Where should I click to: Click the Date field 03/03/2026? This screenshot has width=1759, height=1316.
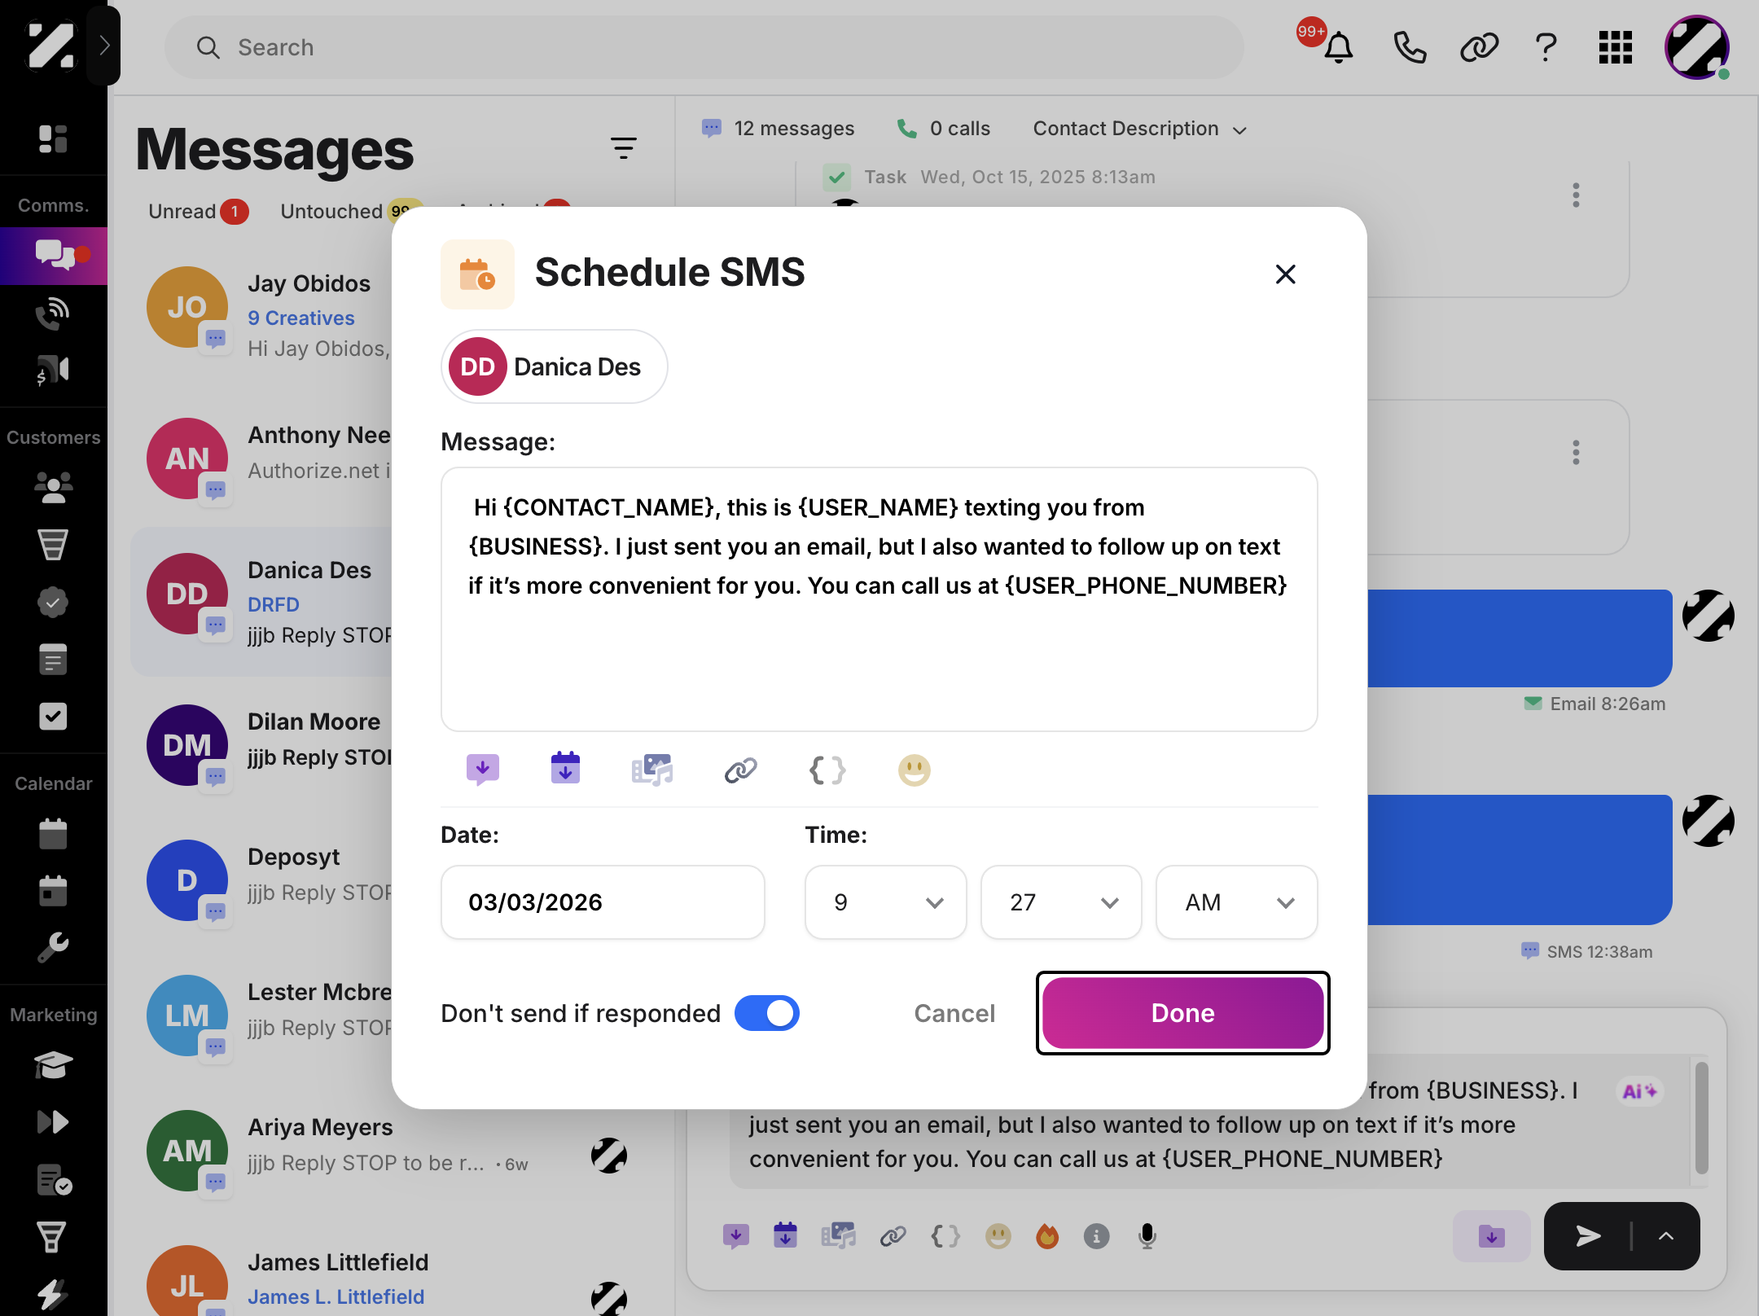click(603, 902)
